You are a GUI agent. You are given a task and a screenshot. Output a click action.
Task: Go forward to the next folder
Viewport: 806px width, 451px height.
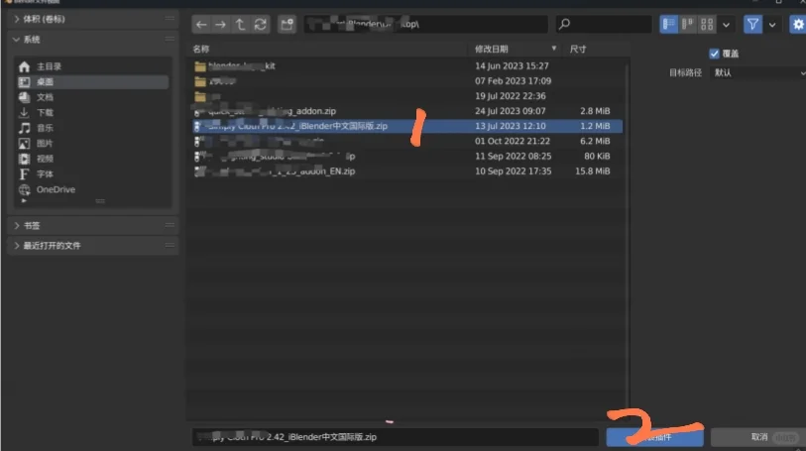[x=220, y=24]
